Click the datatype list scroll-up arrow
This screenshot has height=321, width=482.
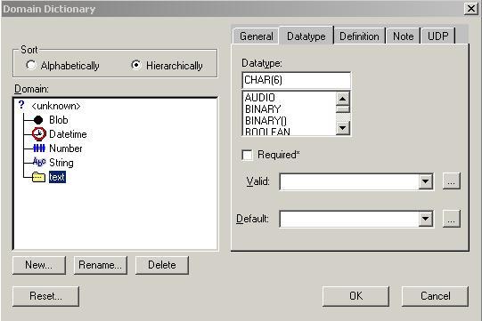tap(342, 99)
